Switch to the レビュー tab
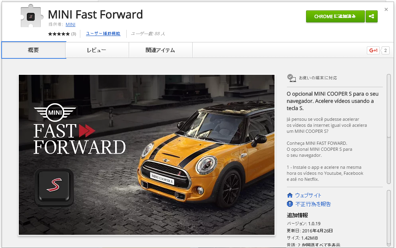Viewport: 396px width, 248px height. pos(97,50)
